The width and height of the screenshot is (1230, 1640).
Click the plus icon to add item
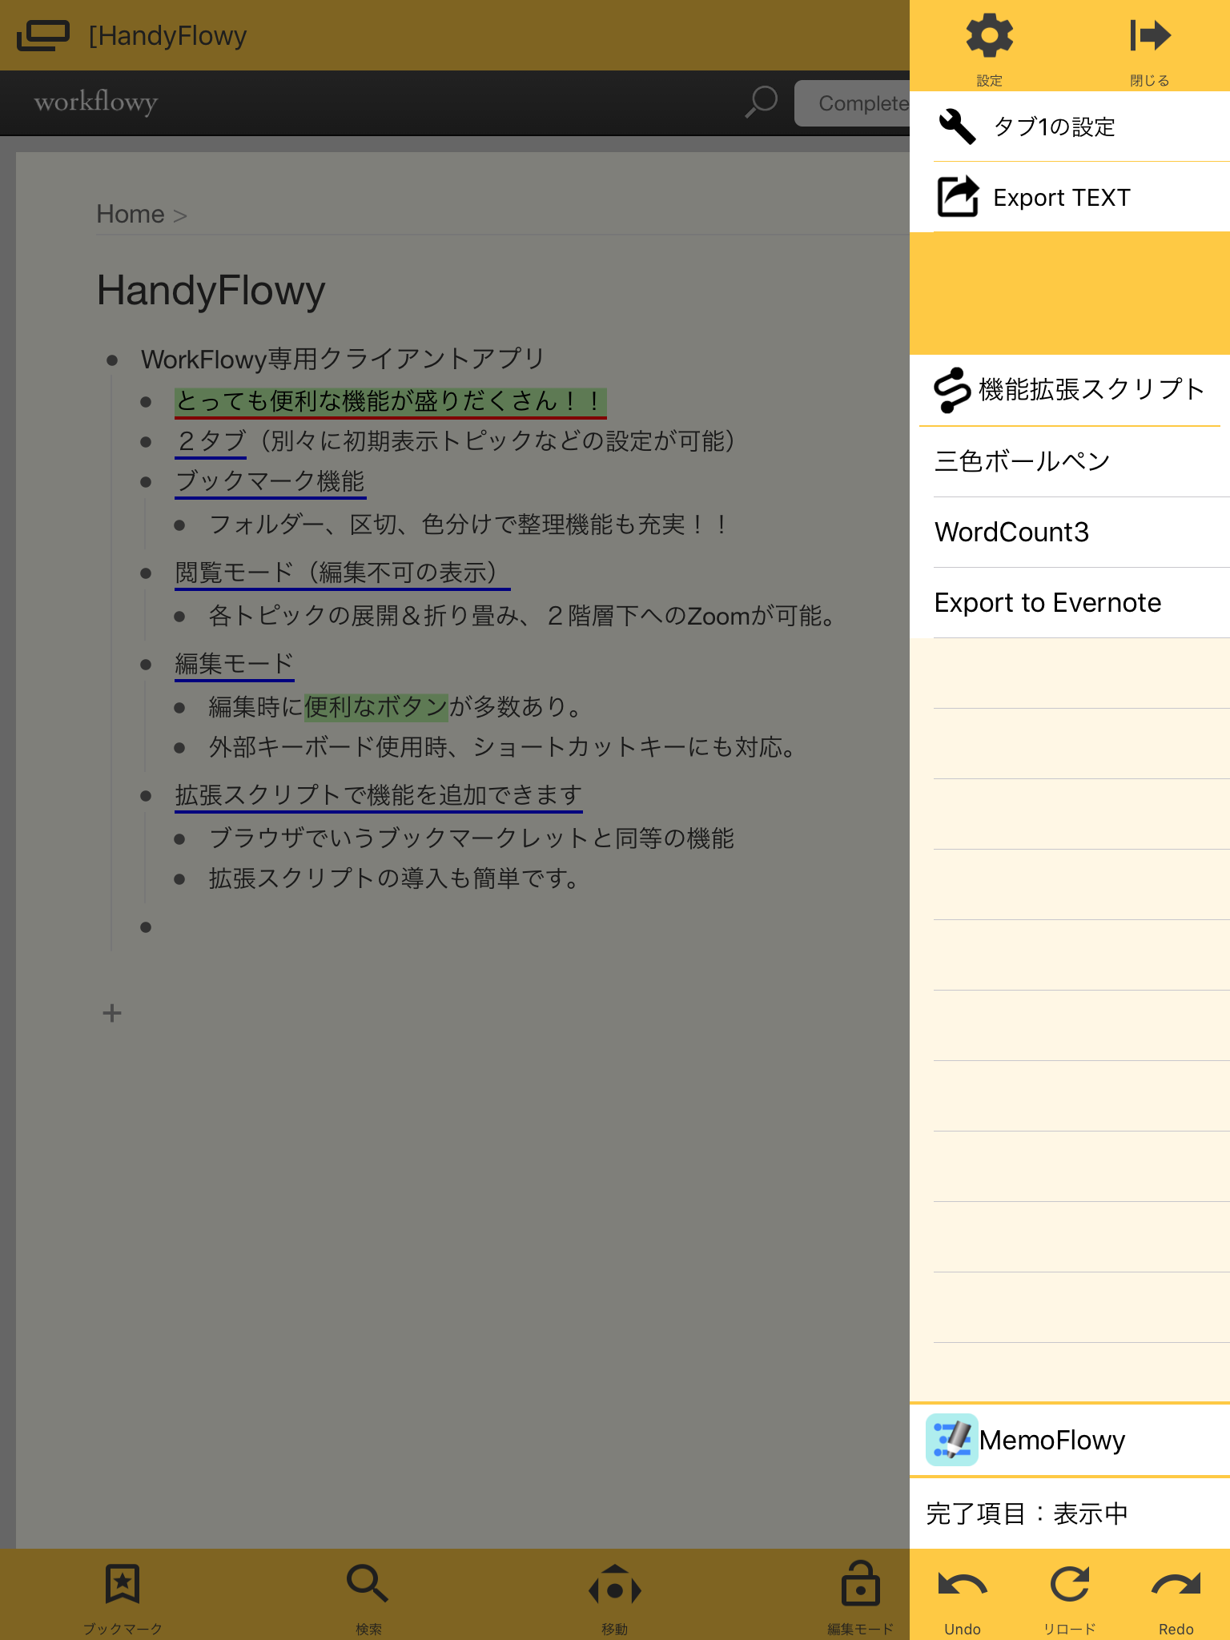click(x=112, y=1013)
